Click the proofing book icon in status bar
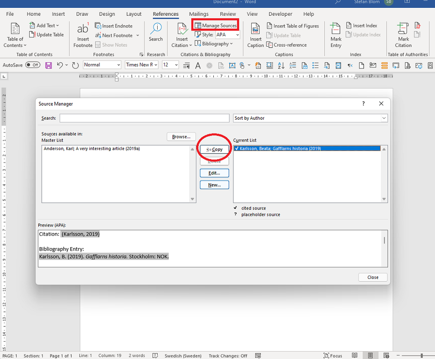This screenshot has height=359, width=435. click(155, 356)
